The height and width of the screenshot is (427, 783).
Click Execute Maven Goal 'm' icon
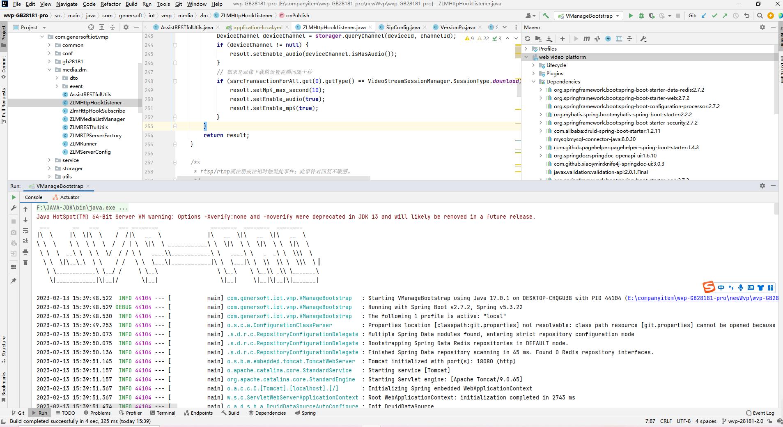586,39
